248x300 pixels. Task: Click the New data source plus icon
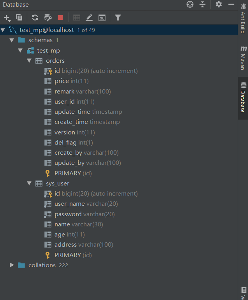[7, 18]
